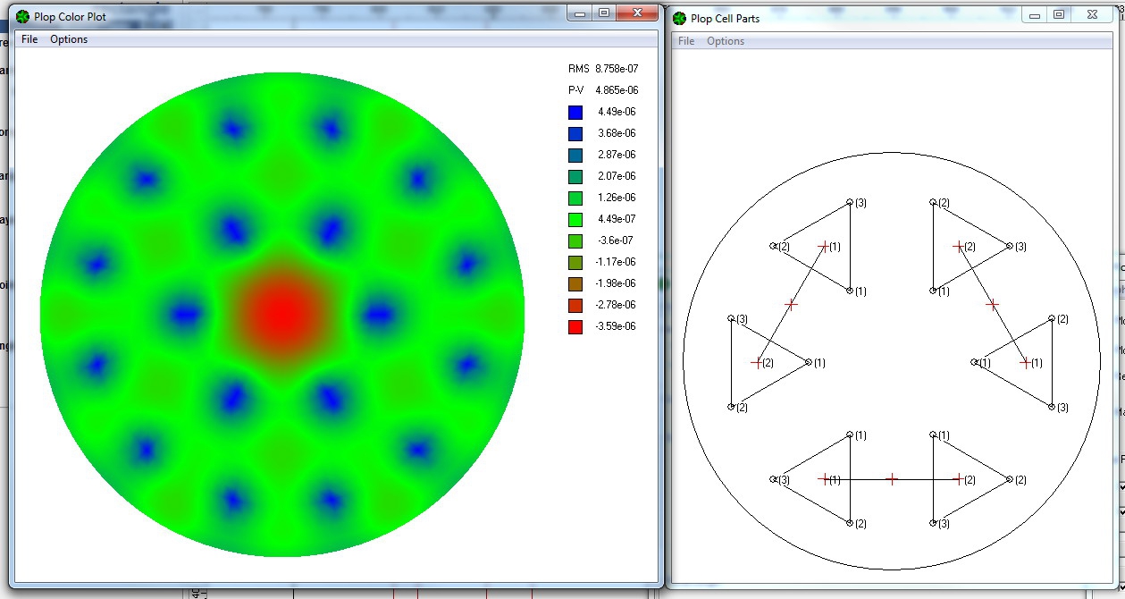Click the -2.78e-06 legend color swatch

click(575, 305)
